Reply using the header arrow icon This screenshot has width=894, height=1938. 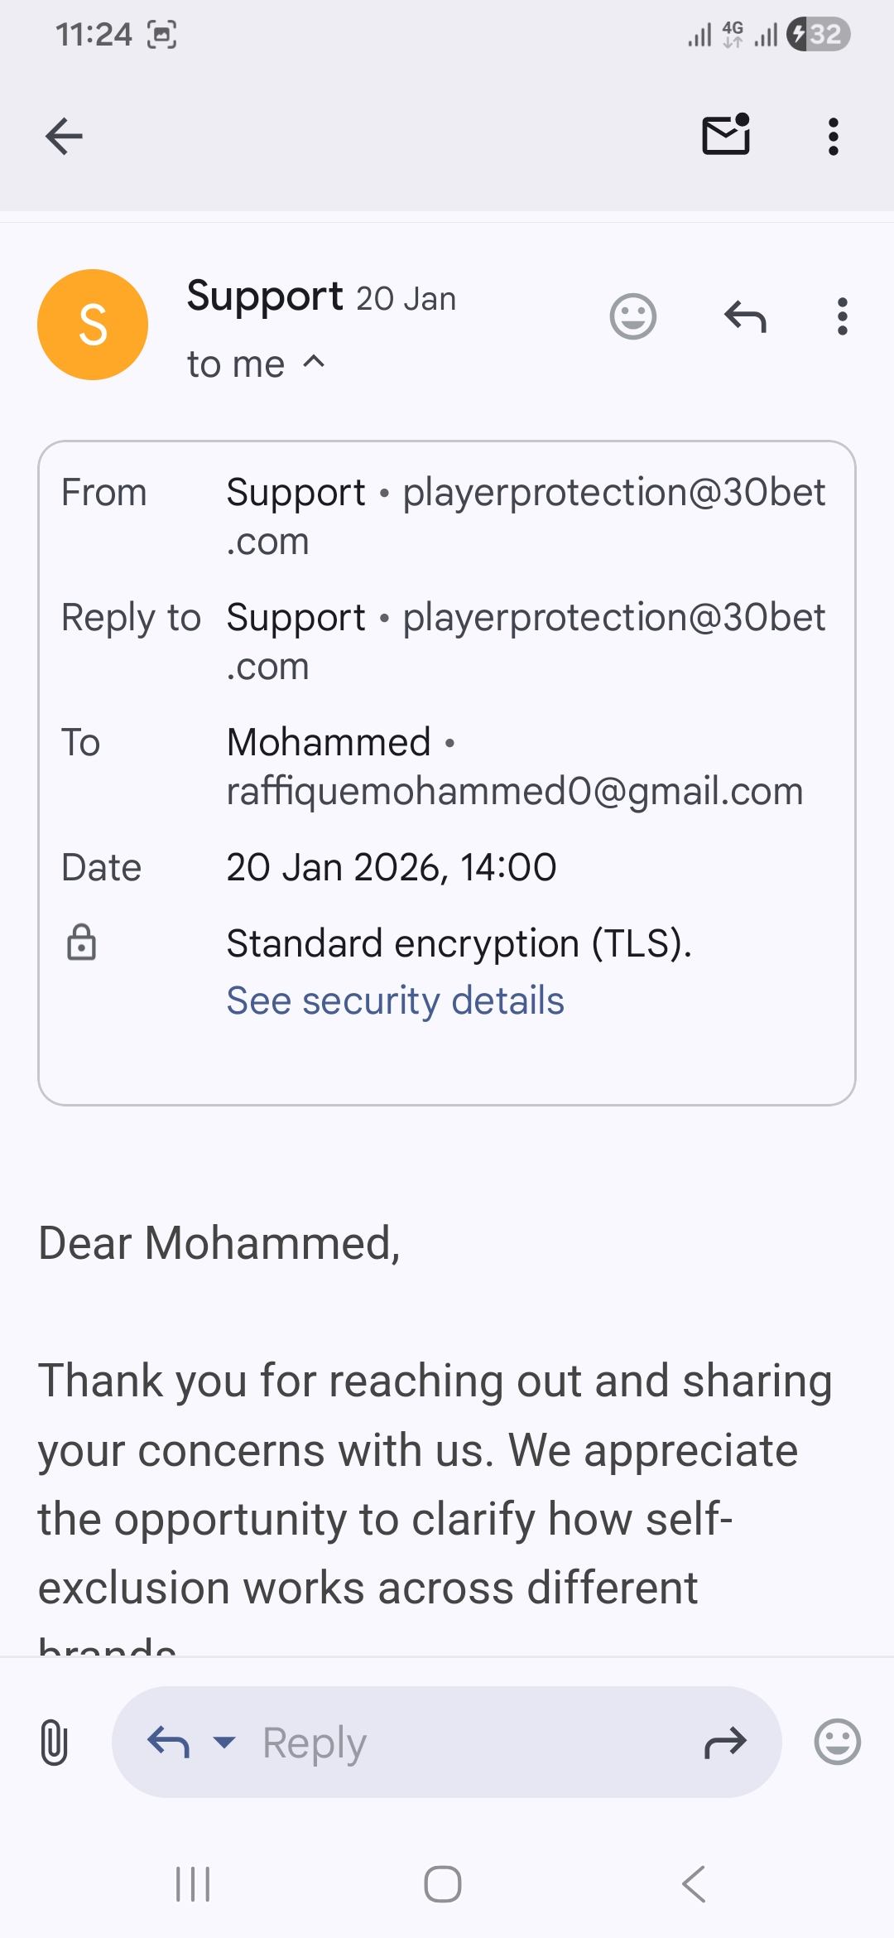pos(745,316)
